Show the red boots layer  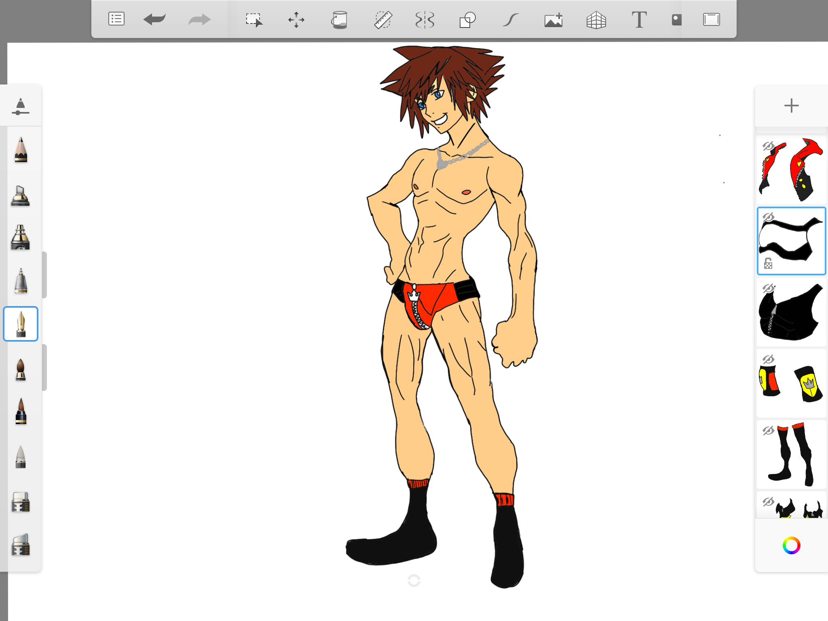tap(768, 146)
